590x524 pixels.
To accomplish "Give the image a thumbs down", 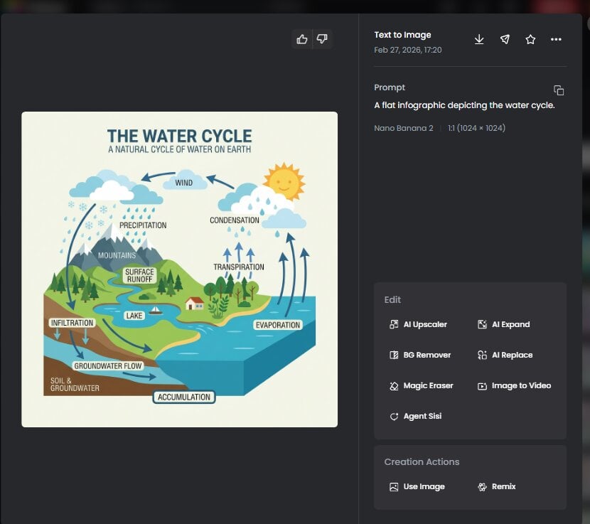I will (322, 39).
